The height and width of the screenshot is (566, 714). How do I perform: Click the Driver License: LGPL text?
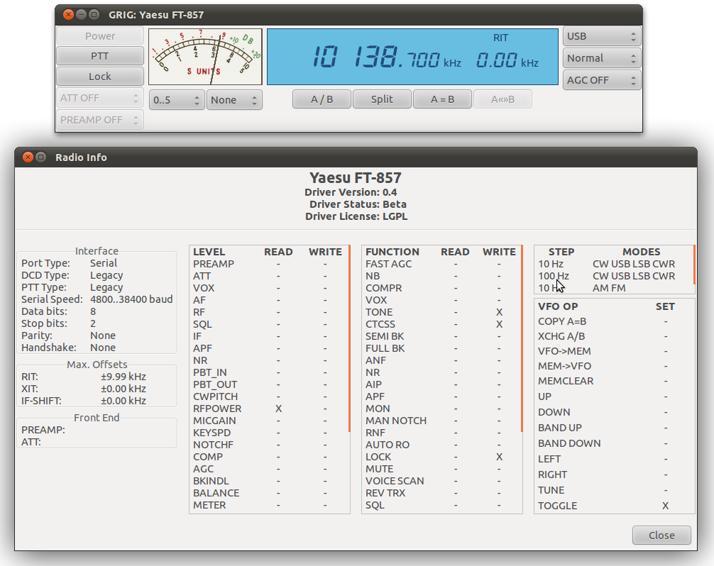pyautogui.click(x=356, y=216)
